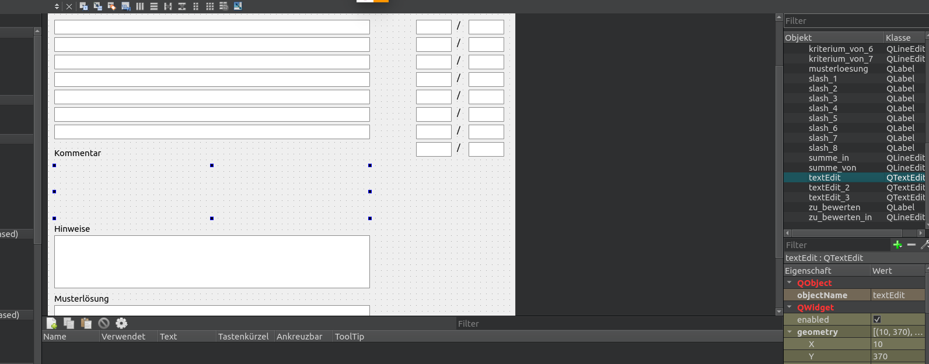Select slash_5 in object tree
The width and height of the screenshot is (929, 364).
pyautogui.click(x=823, y=118)
